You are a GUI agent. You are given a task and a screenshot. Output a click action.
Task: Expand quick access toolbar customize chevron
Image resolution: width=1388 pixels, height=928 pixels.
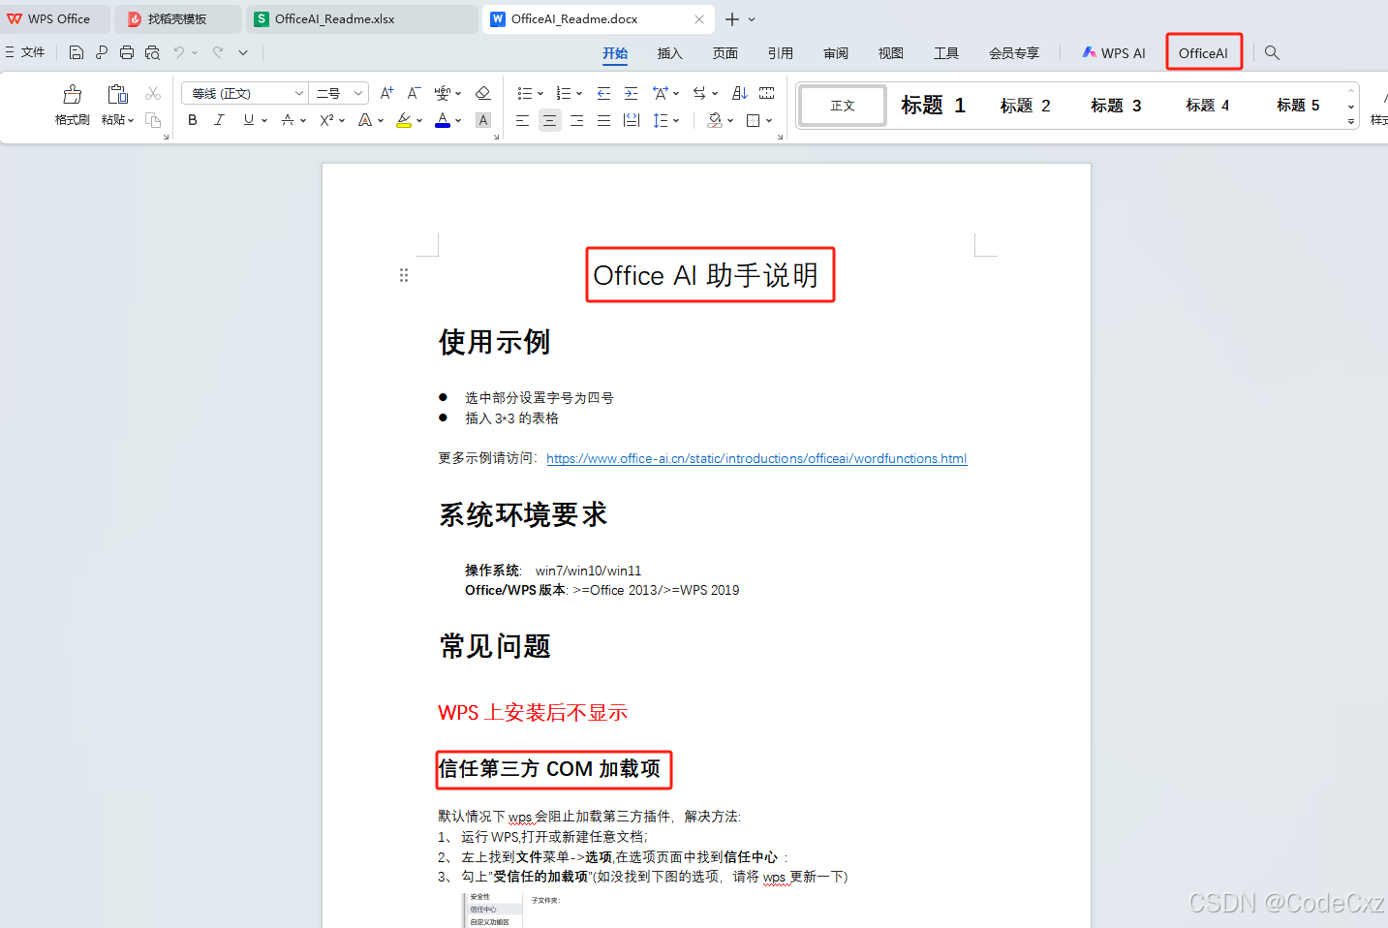pyautogui.click(x=243, y=52)
